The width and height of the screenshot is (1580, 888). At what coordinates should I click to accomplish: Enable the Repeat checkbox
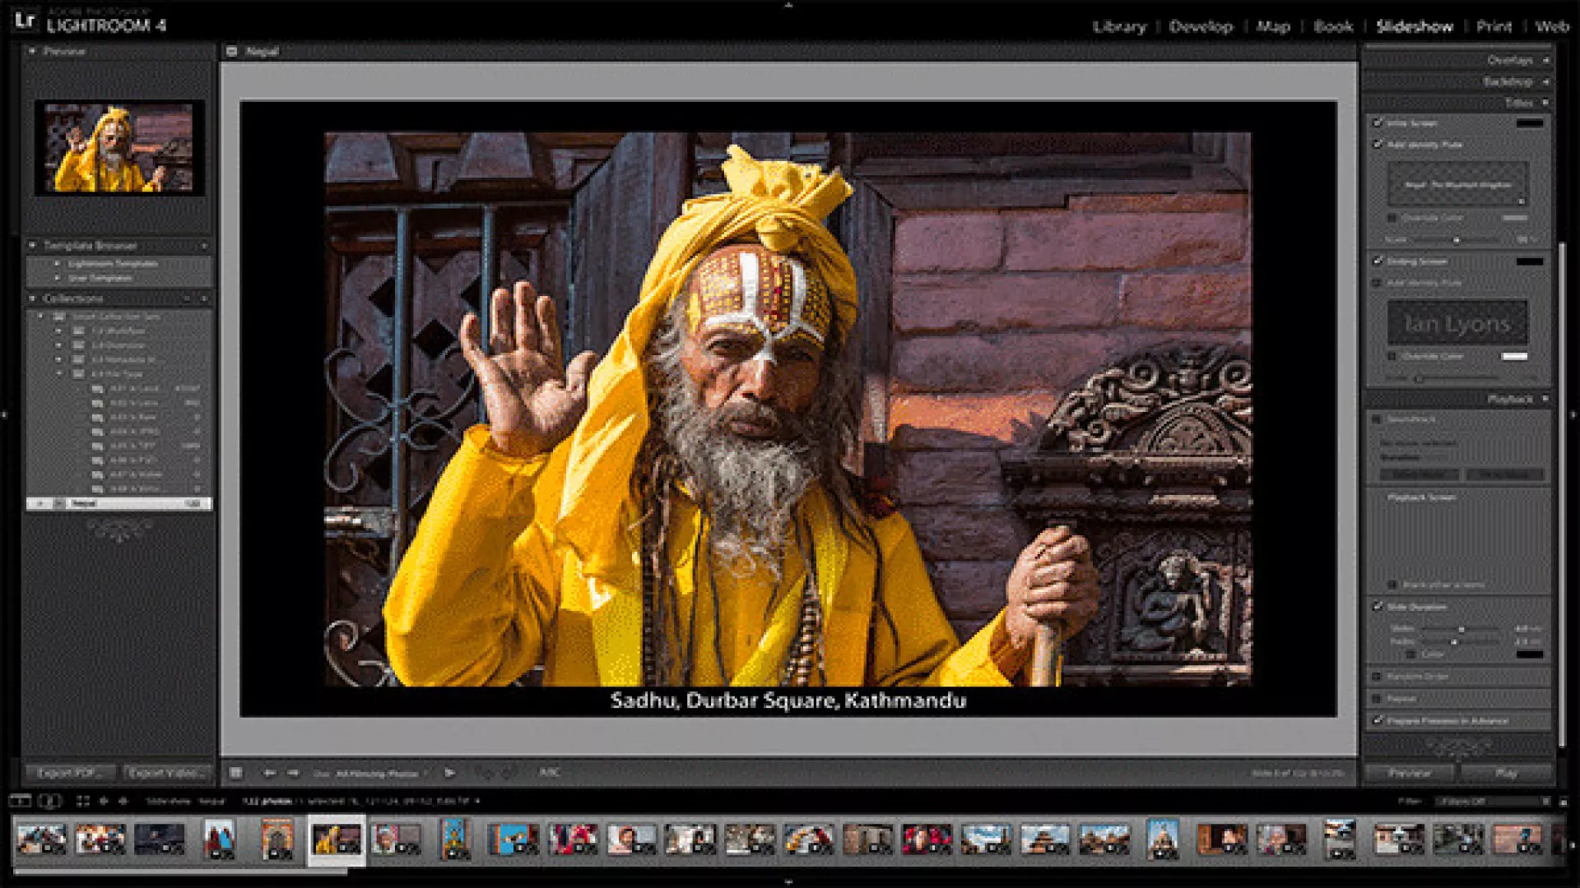click(x=1376, y=698)
